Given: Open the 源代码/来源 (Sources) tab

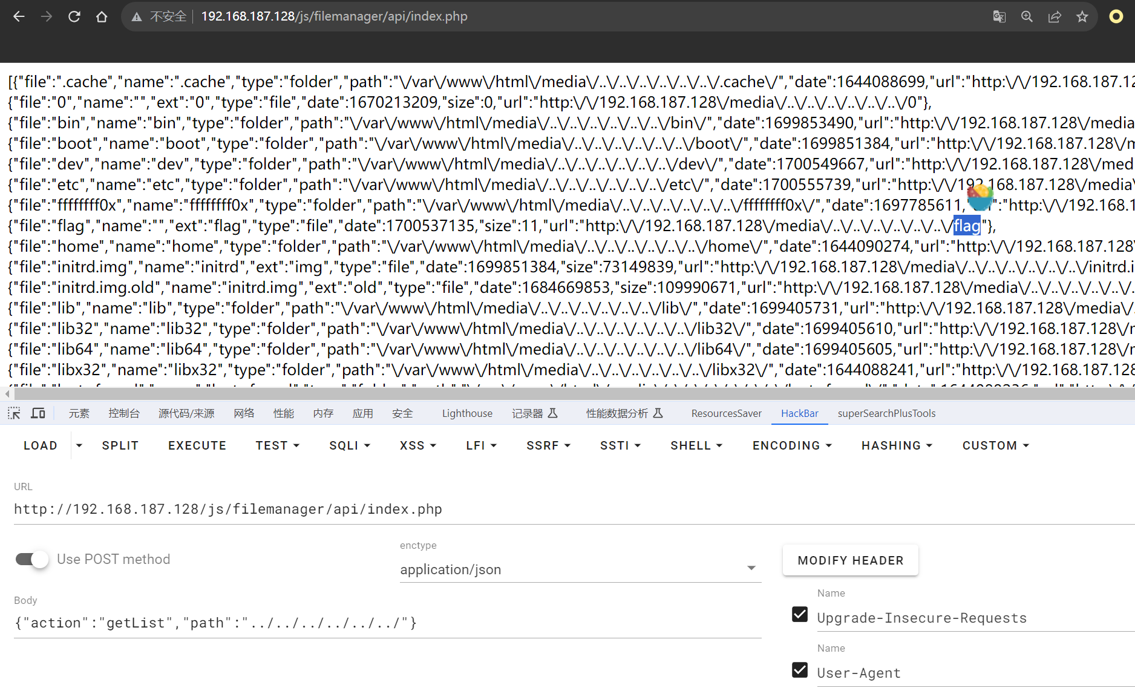Looking at the screenshot, I should click(186, 413).
